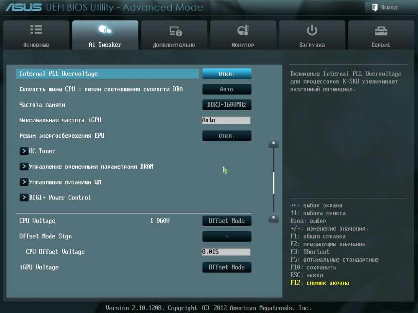Open the OC Tuner entry text
418x313 pixels.
point(42,151)
